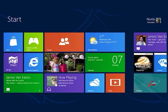
Task: Open Messaging tile with James Van Eaton's photo
Action: 150,42
